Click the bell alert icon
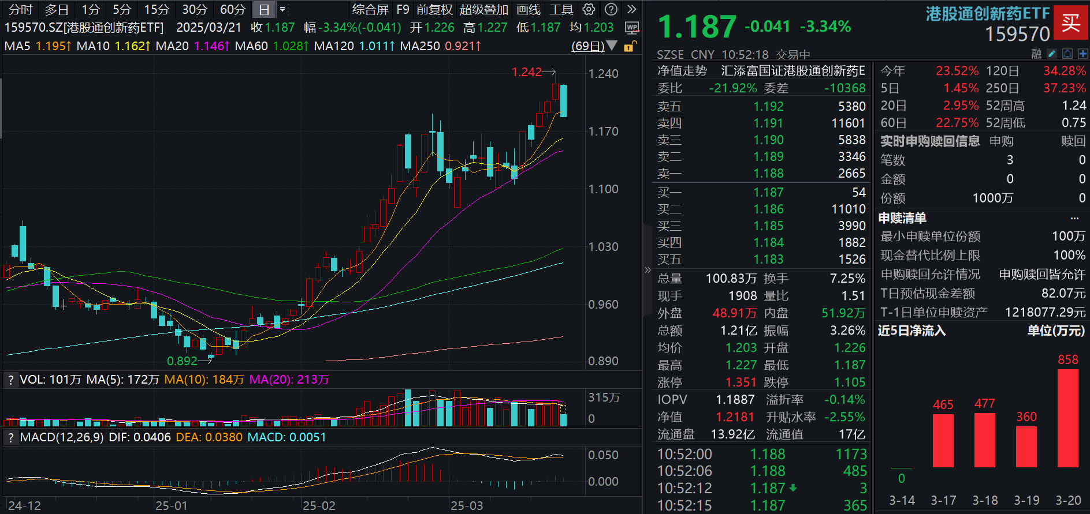The image size is (1090, 514). (1067, 54)
